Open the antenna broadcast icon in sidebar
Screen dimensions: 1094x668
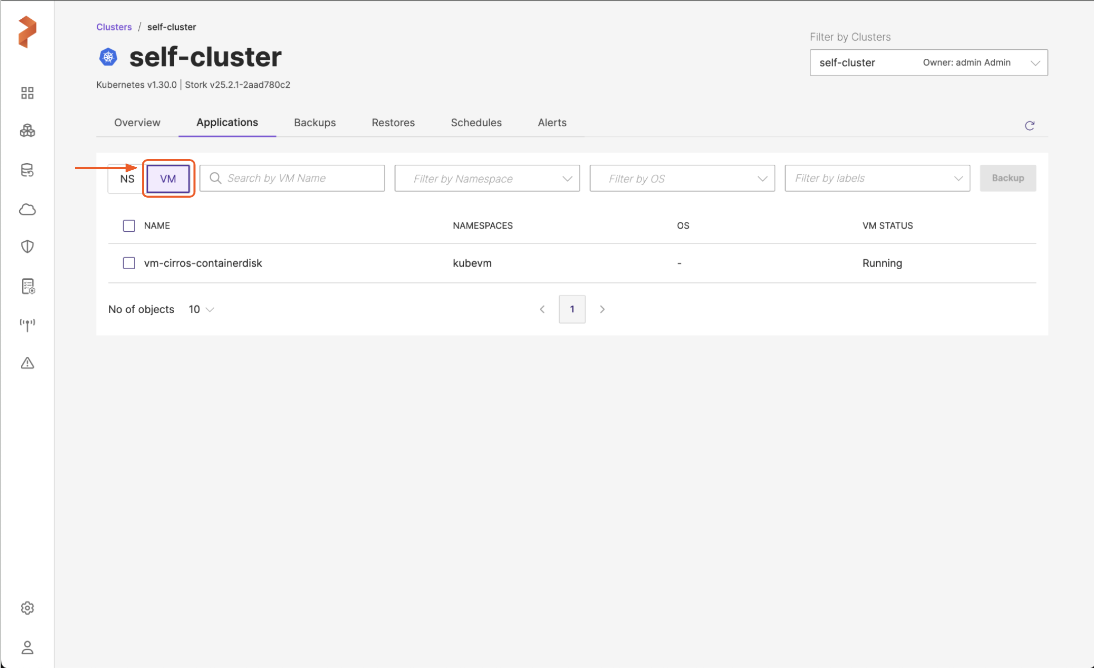click(x=27, y=324)
